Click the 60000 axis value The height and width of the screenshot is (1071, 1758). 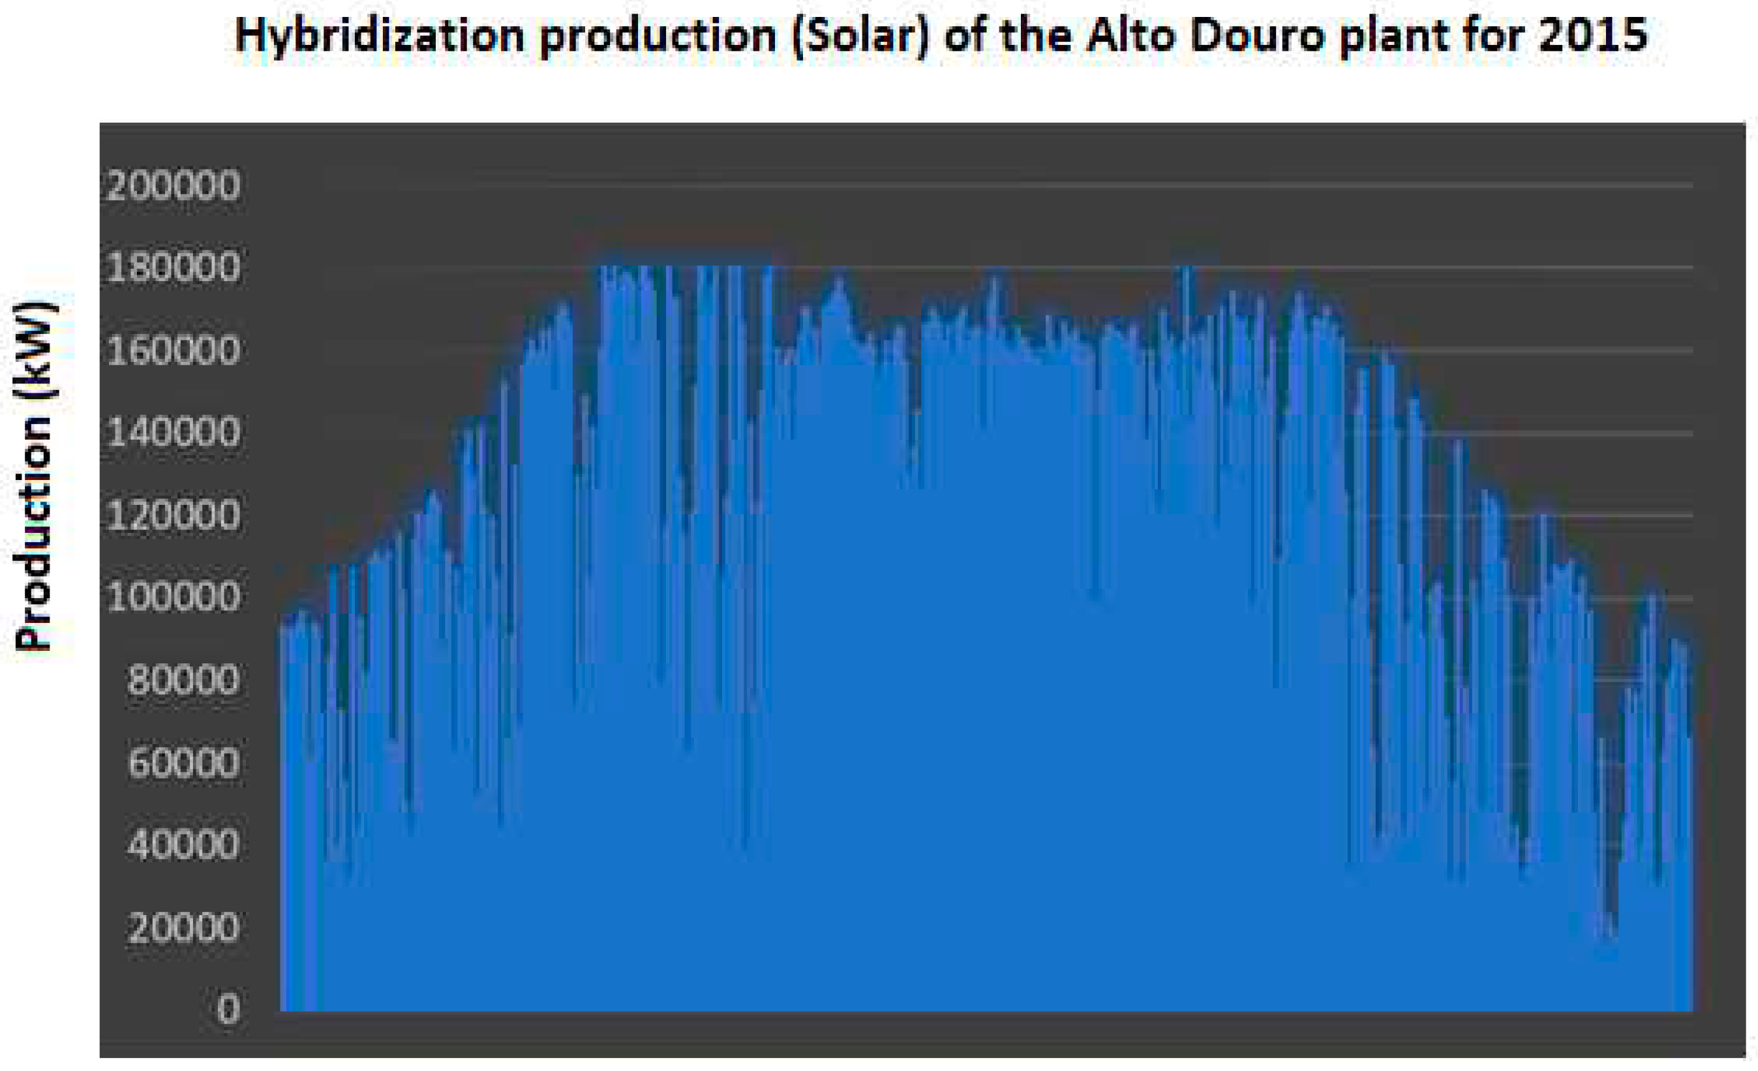[183, 764]
